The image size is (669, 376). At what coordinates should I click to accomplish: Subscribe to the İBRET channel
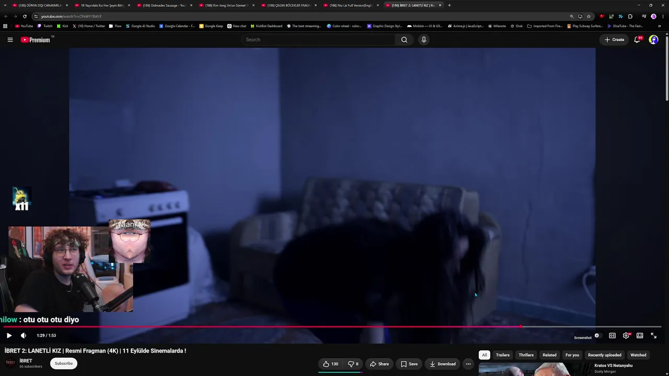pos(64,363)
